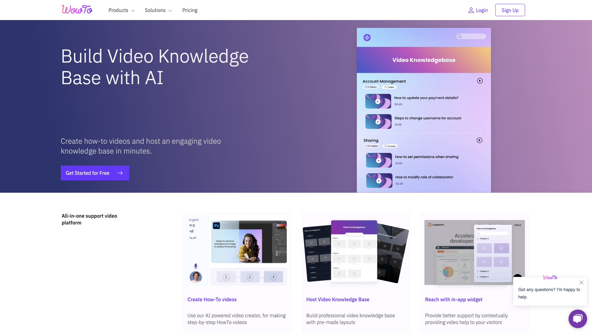Open the 'Create How-To videos' link
This screenshot has height=333, width=592.
pos(212,299)
